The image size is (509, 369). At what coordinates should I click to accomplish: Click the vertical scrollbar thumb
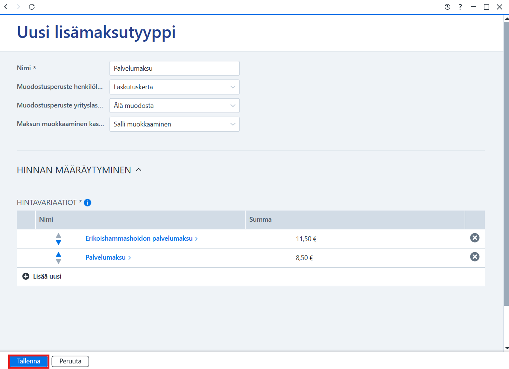coord(506,164)
